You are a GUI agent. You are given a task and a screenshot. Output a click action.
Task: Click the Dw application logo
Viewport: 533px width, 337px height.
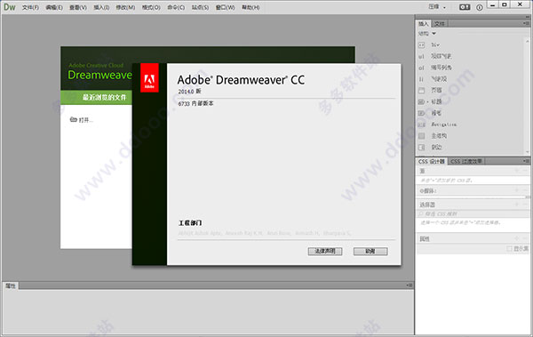coord(9,7)
